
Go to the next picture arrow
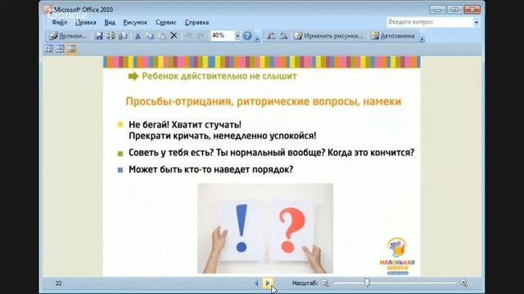click(x=268, y=283)
